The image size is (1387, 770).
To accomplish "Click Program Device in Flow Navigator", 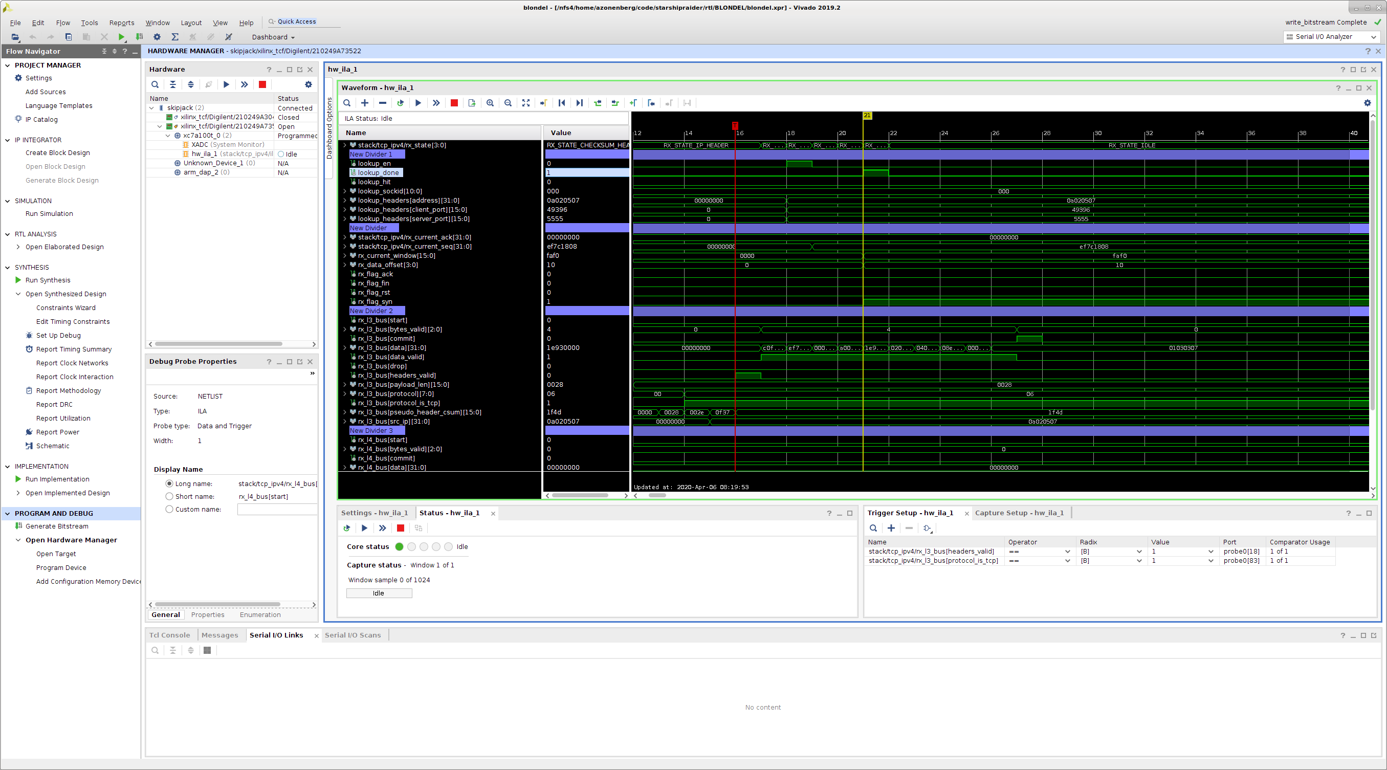I will point(61,568).
